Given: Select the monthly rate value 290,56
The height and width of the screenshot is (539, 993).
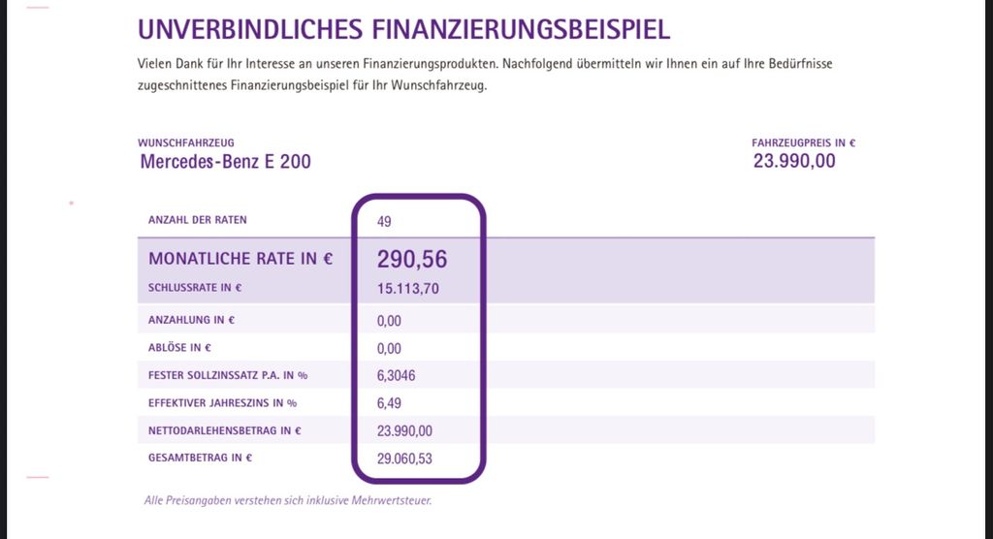Looking at the screenshot, I should click(x=412, y=259).
